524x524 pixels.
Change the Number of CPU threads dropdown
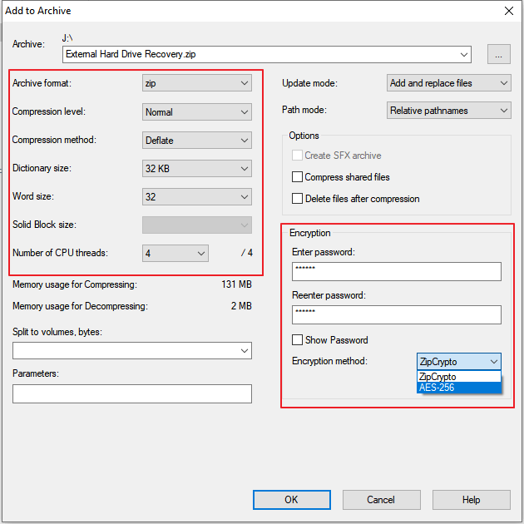point(175,253)
